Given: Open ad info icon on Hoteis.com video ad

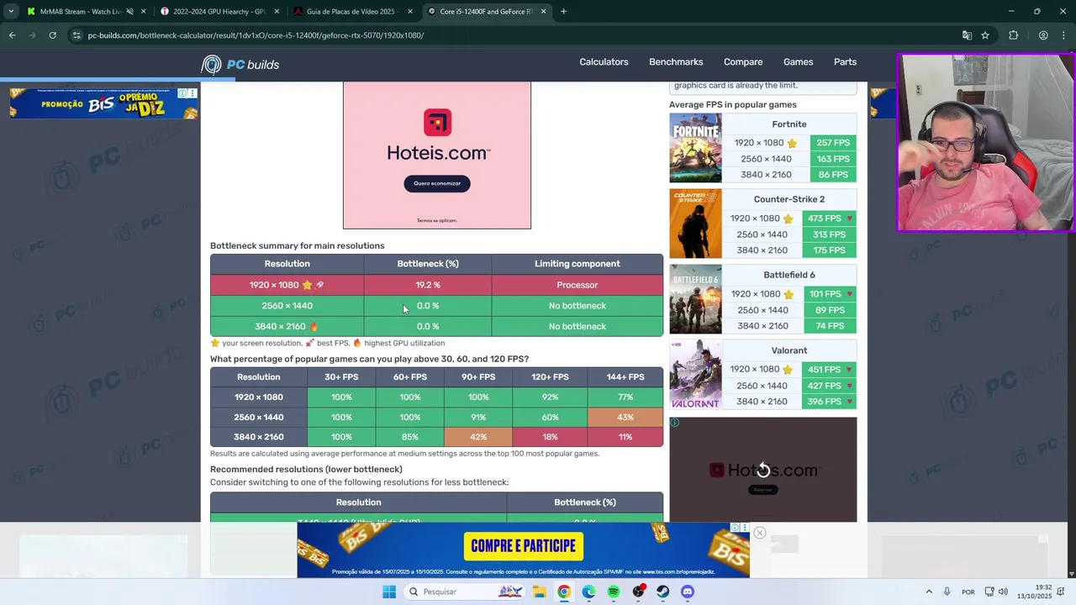Looking at the screenshot, I should [674, 423].
